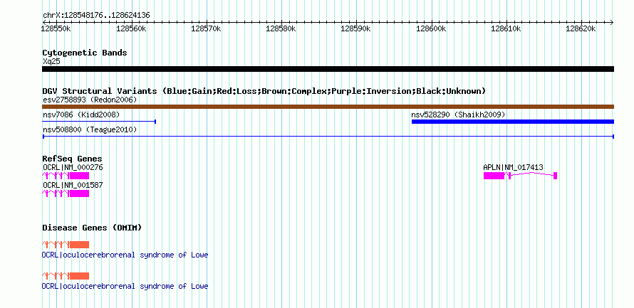Screen dimensions: 634x308
Task: Open the first OCRL Lowe syndrome link
Action: point(125,255)
